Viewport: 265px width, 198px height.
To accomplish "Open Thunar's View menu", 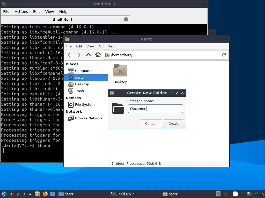I will pos(90,46).
